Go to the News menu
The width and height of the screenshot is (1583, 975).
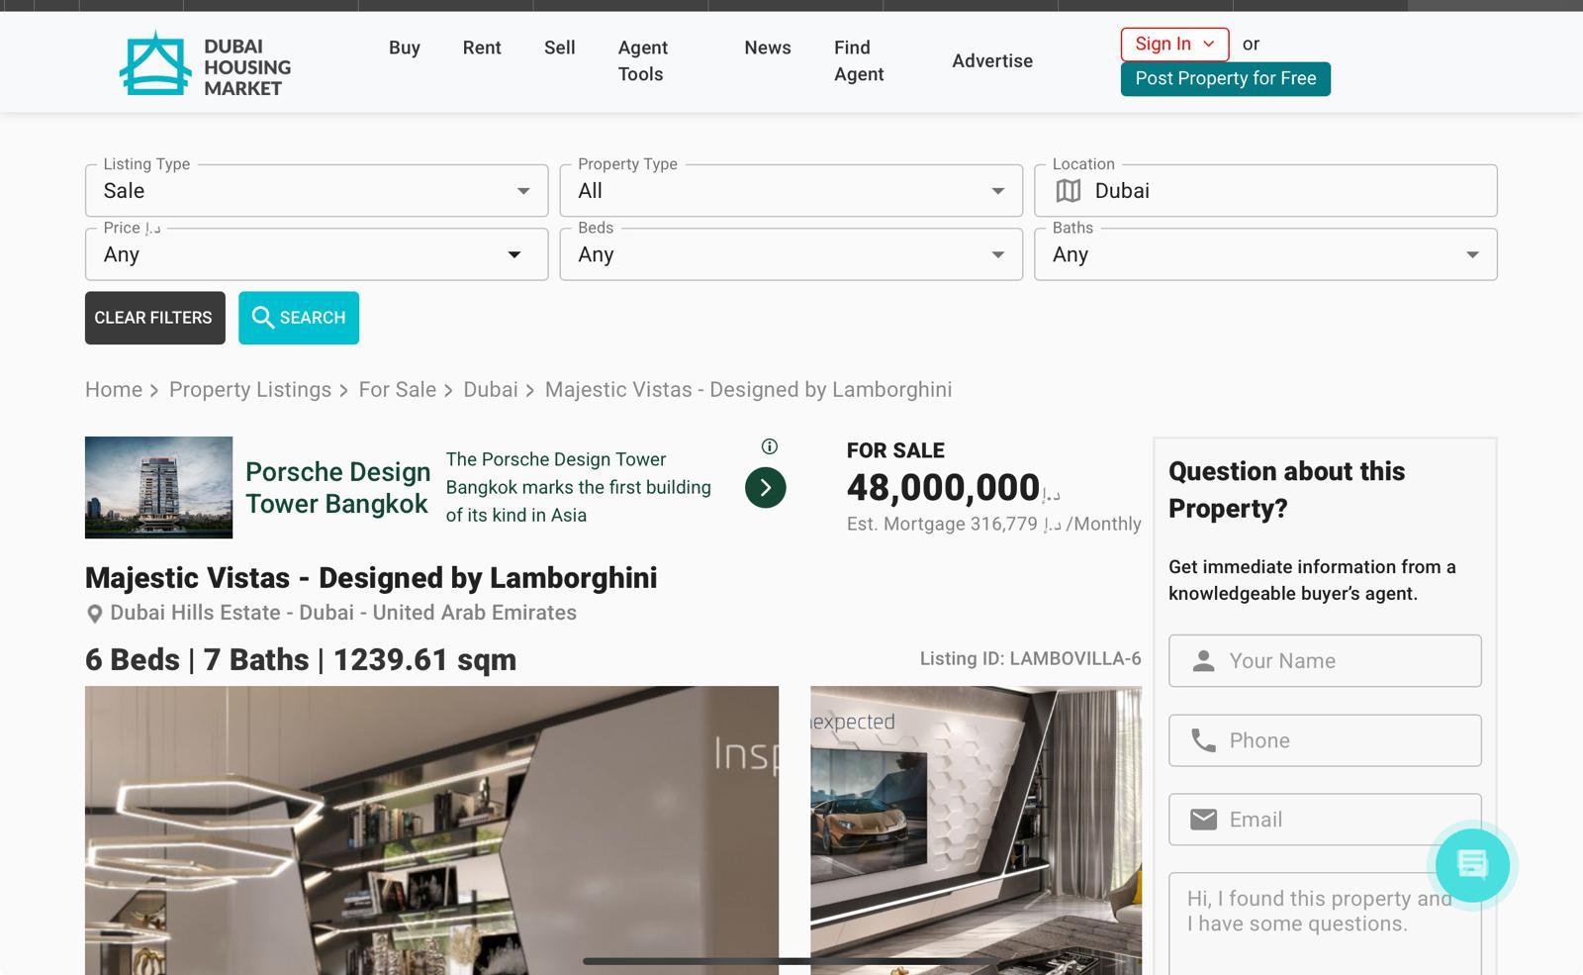pos(767,48)
